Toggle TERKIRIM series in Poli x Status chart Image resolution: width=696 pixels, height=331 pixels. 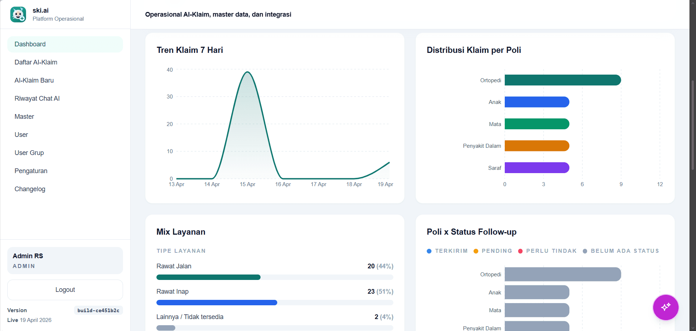pyautogui.click(x=447, y=251)
